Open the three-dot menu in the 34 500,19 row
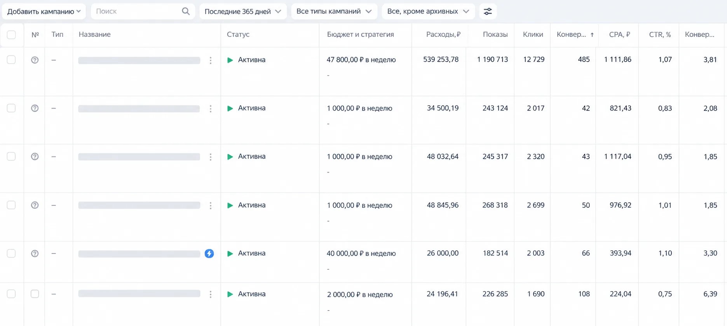The image size is (727, 326). (x=211, y=109)
